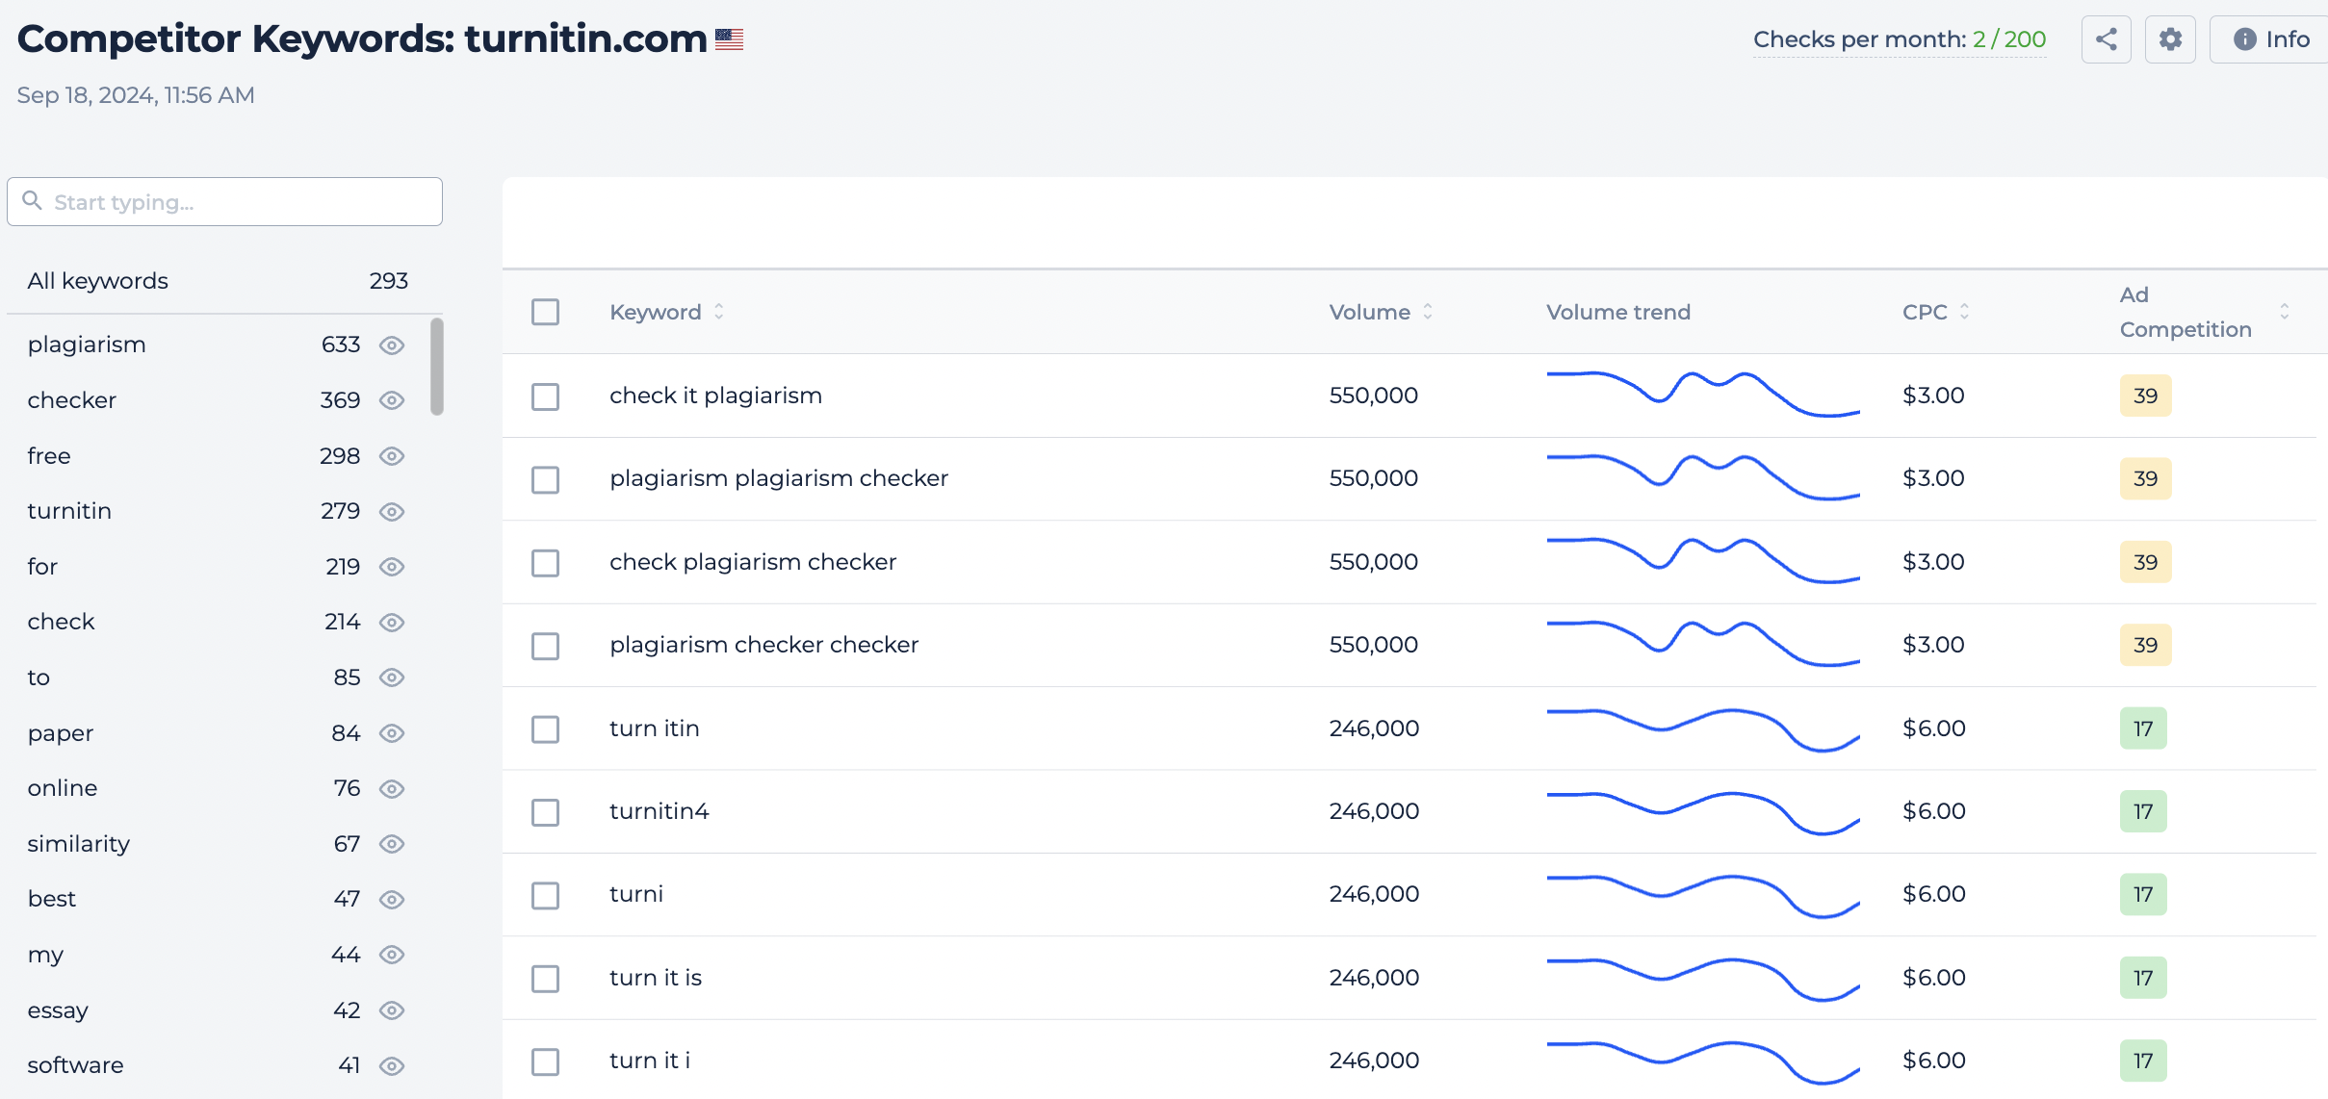Toggle the eye icon for essay
The width and height of the screenshot is (2328, 1099).
[391, 1010]
